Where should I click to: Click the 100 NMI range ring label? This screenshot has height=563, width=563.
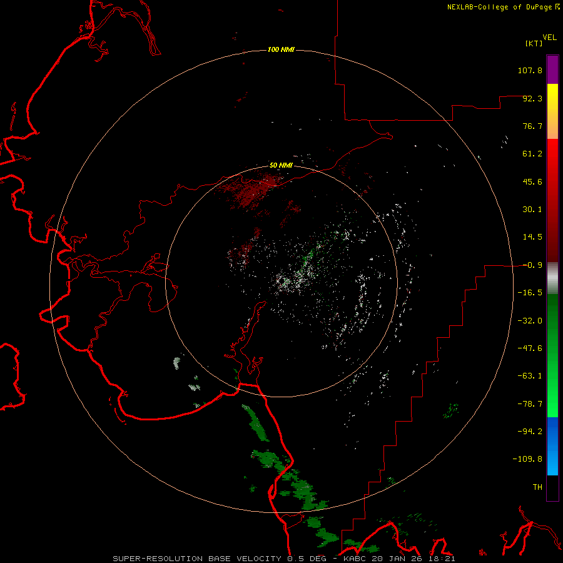(281, 49)
